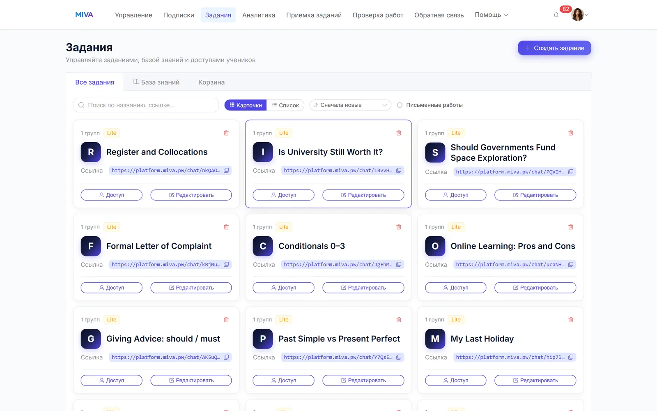The height and width of the screenshot is (411, 657).
Task: Expand the Помощь menu
Action: pos(492,15)
